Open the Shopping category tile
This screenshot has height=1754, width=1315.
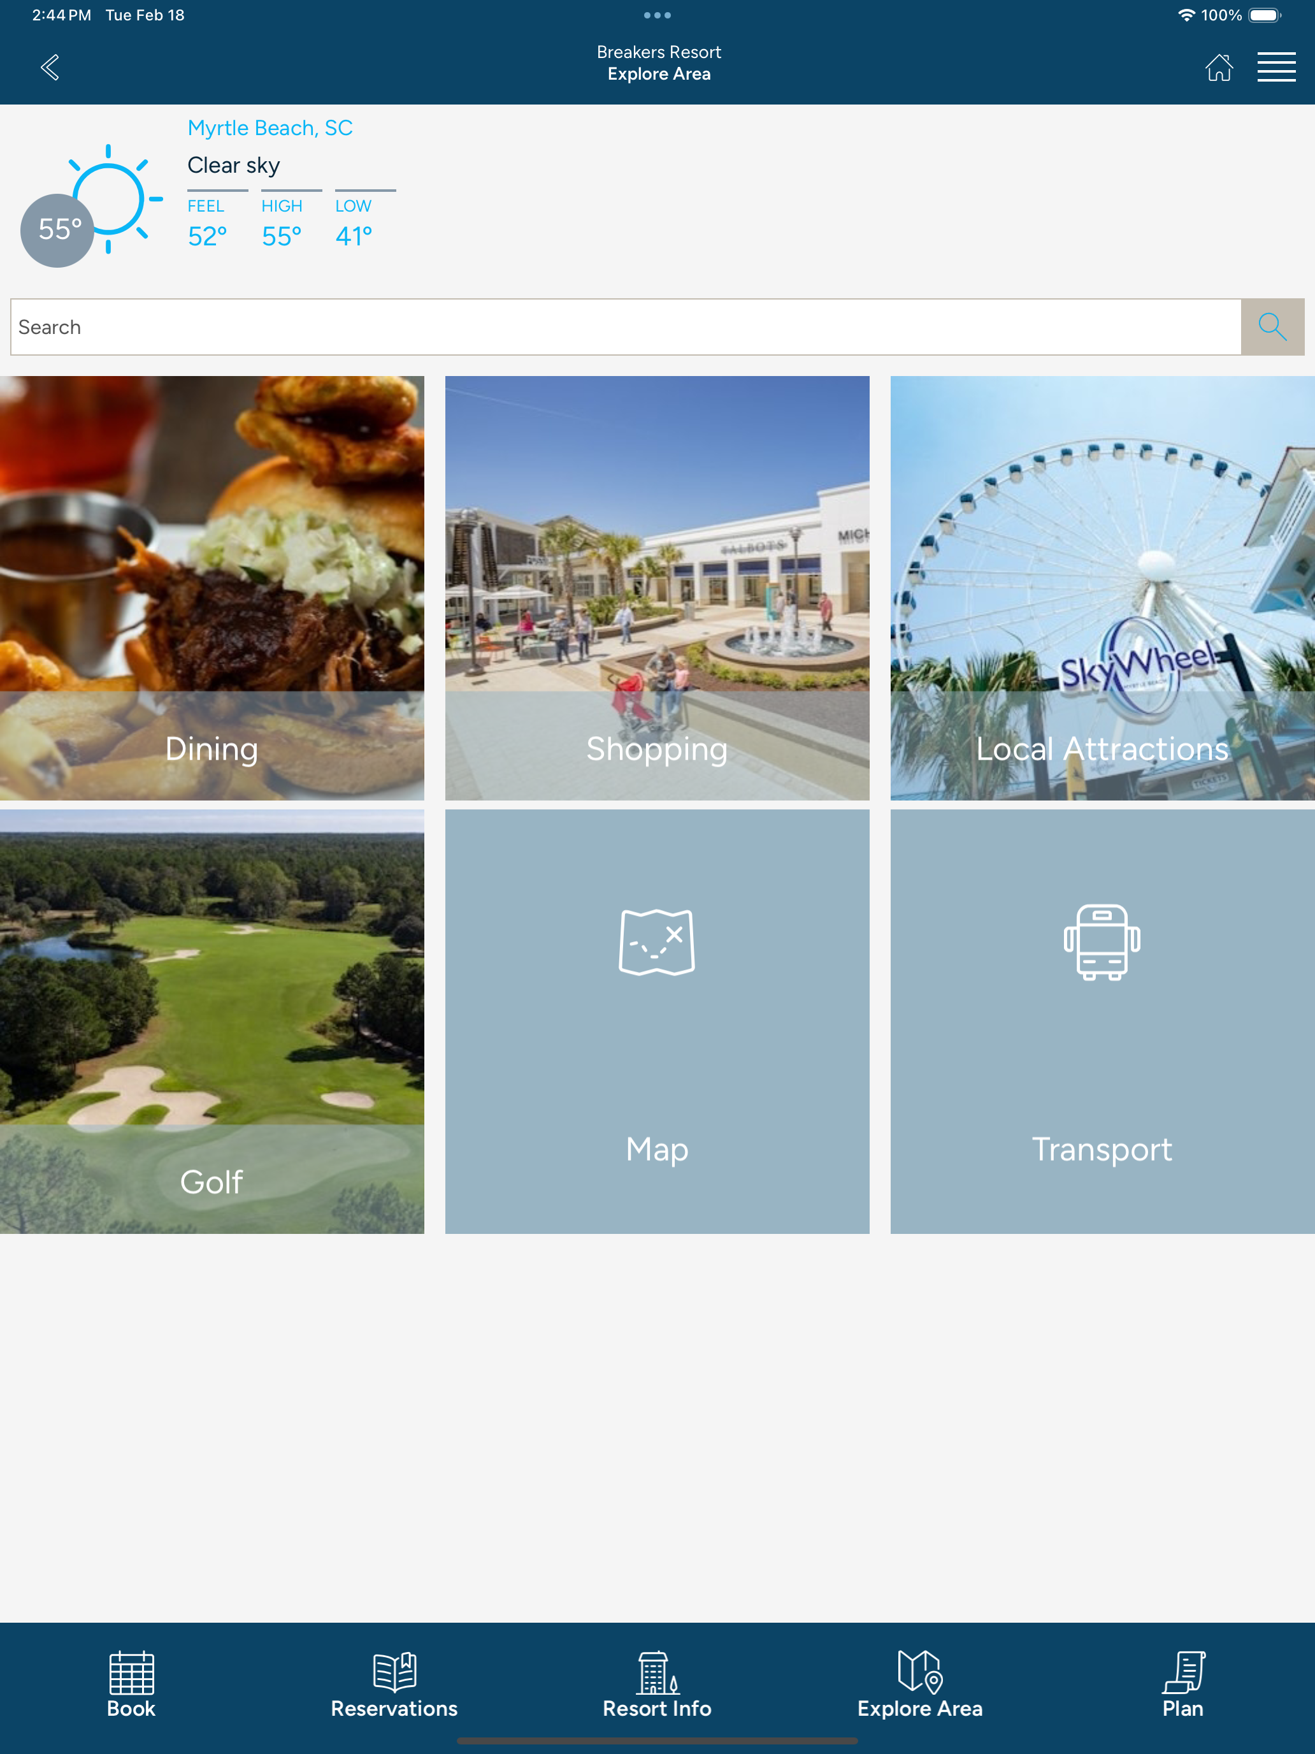657,588
